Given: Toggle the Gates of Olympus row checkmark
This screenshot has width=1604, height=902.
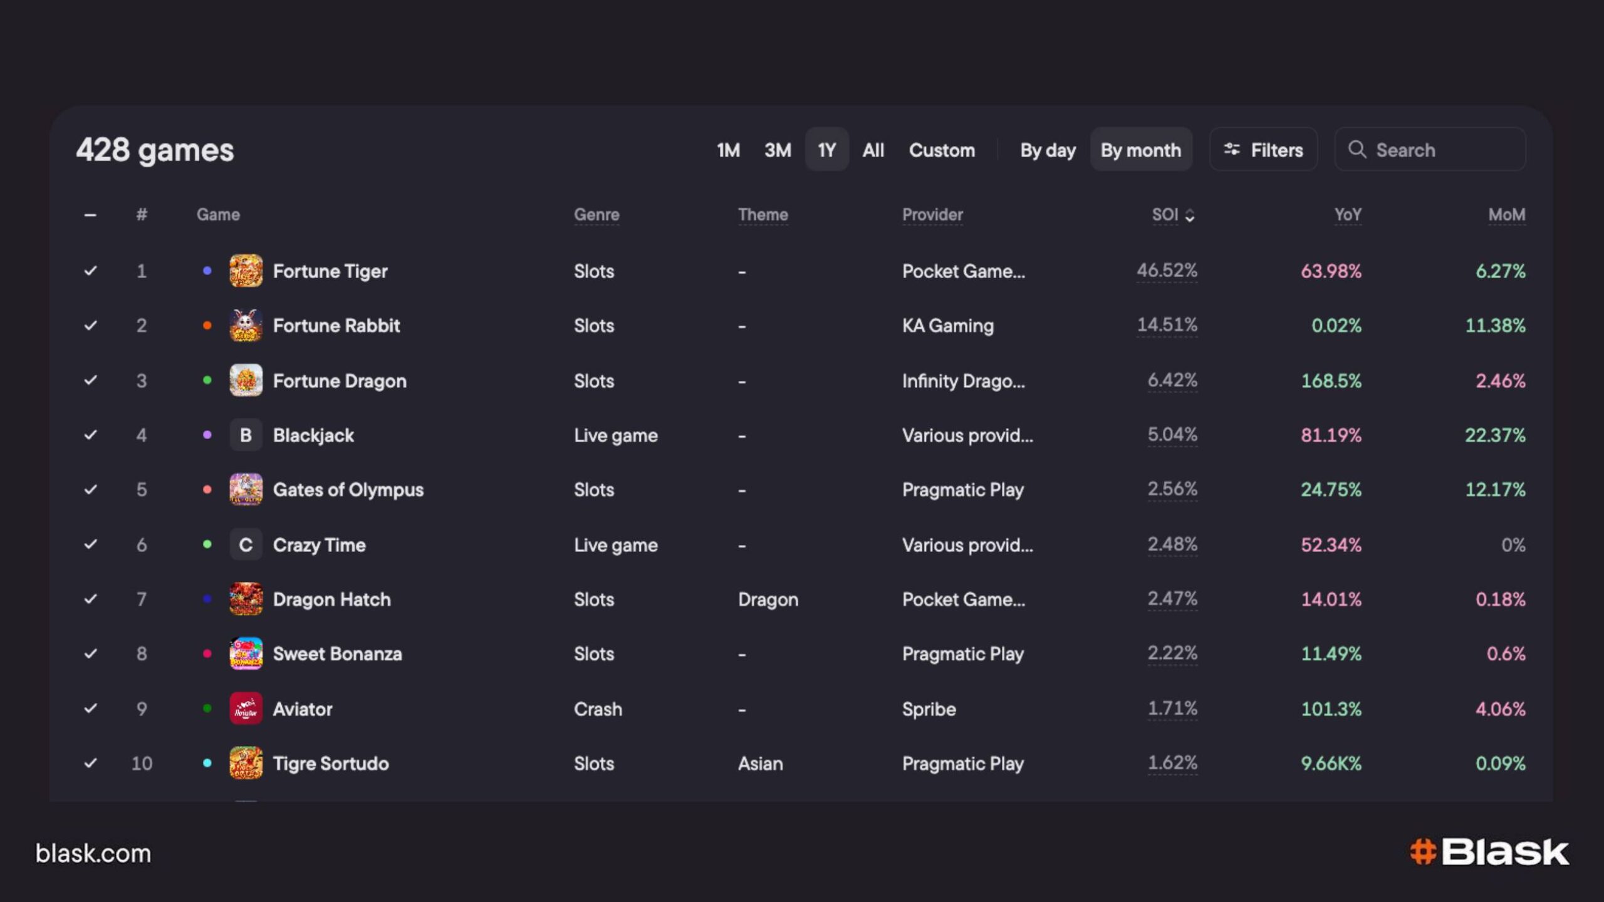Looking at the screenshot, I should [x=90, y=490].
